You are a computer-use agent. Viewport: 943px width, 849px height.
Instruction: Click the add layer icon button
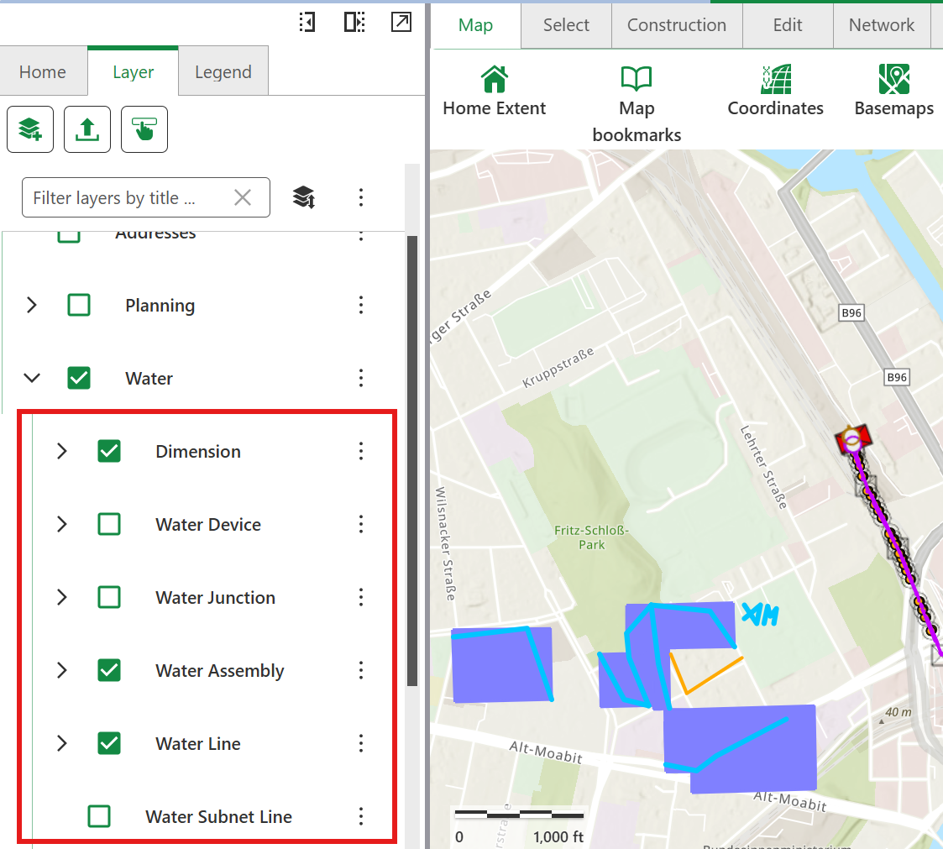[x=30, y=129]
